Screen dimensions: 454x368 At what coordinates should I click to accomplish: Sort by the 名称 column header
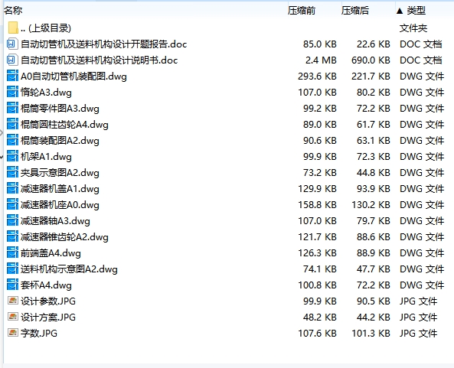click(x=13, y=11)
